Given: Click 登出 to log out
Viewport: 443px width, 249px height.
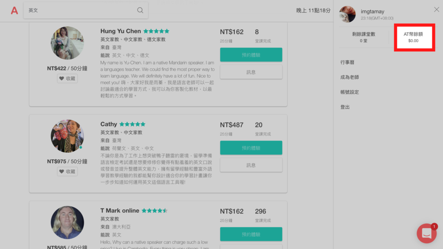Looking at the screenshot, I should pyautogui.click(x=345, y=107).
